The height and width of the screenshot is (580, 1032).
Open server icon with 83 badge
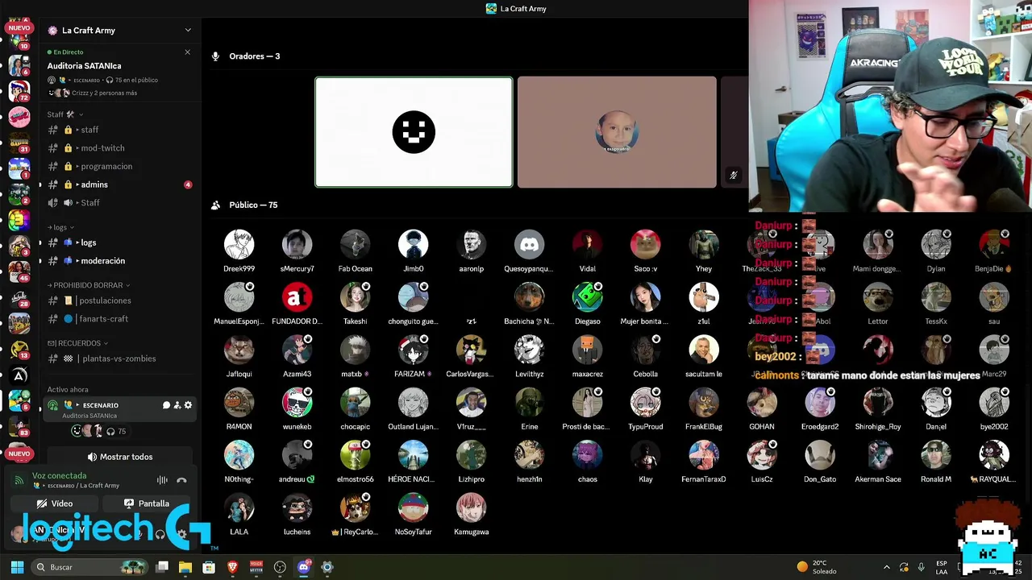(19, 426)
